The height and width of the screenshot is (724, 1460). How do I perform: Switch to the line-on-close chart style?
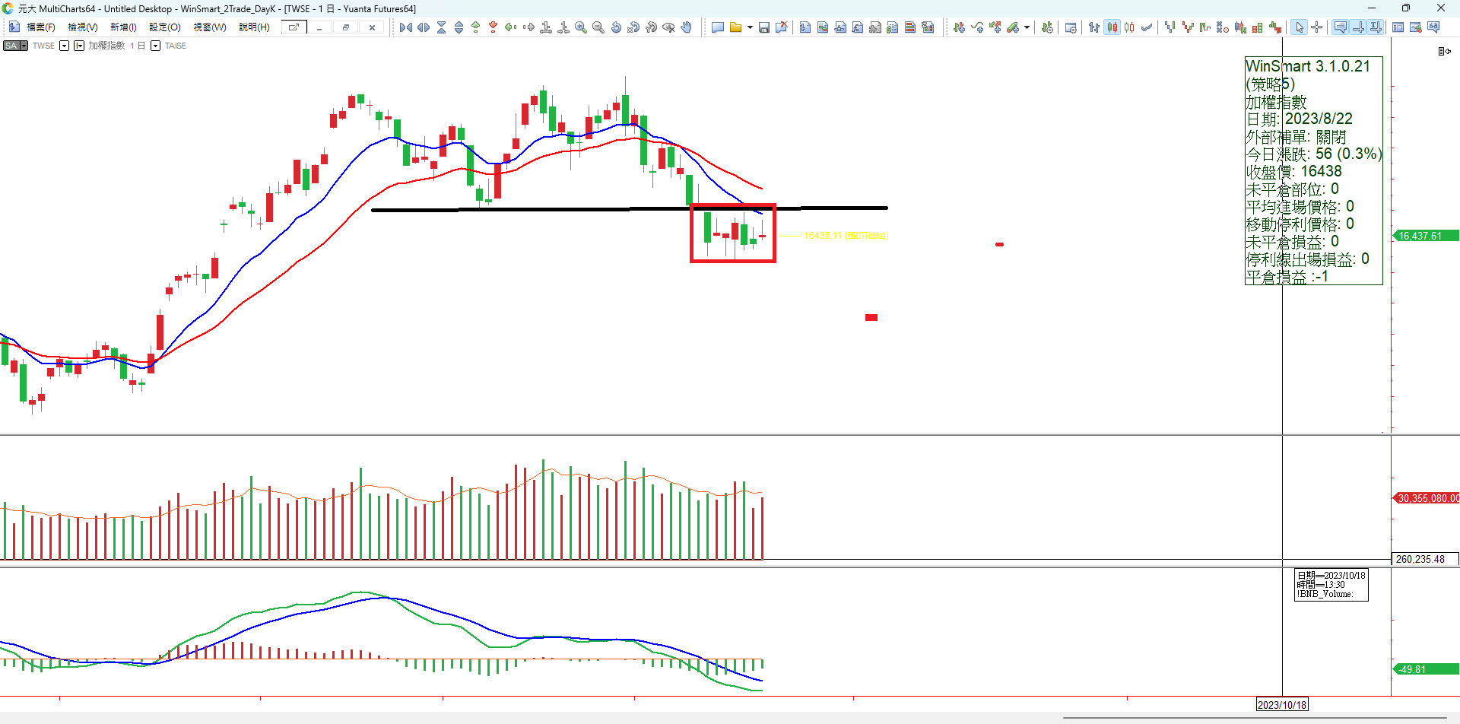[1147, 27]
